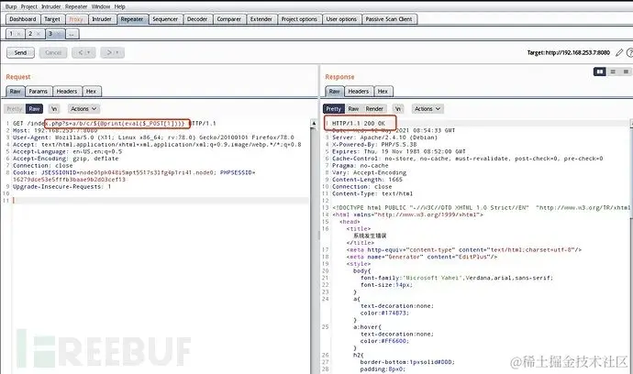633x374 pixels.
Task: Go back to previous request in history
Action: pos(81,52)
